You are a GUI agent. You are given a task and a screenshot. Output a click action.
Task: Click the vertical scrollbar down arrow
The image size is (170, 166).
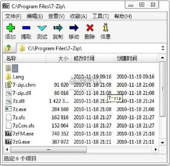(x=162, y=142)
